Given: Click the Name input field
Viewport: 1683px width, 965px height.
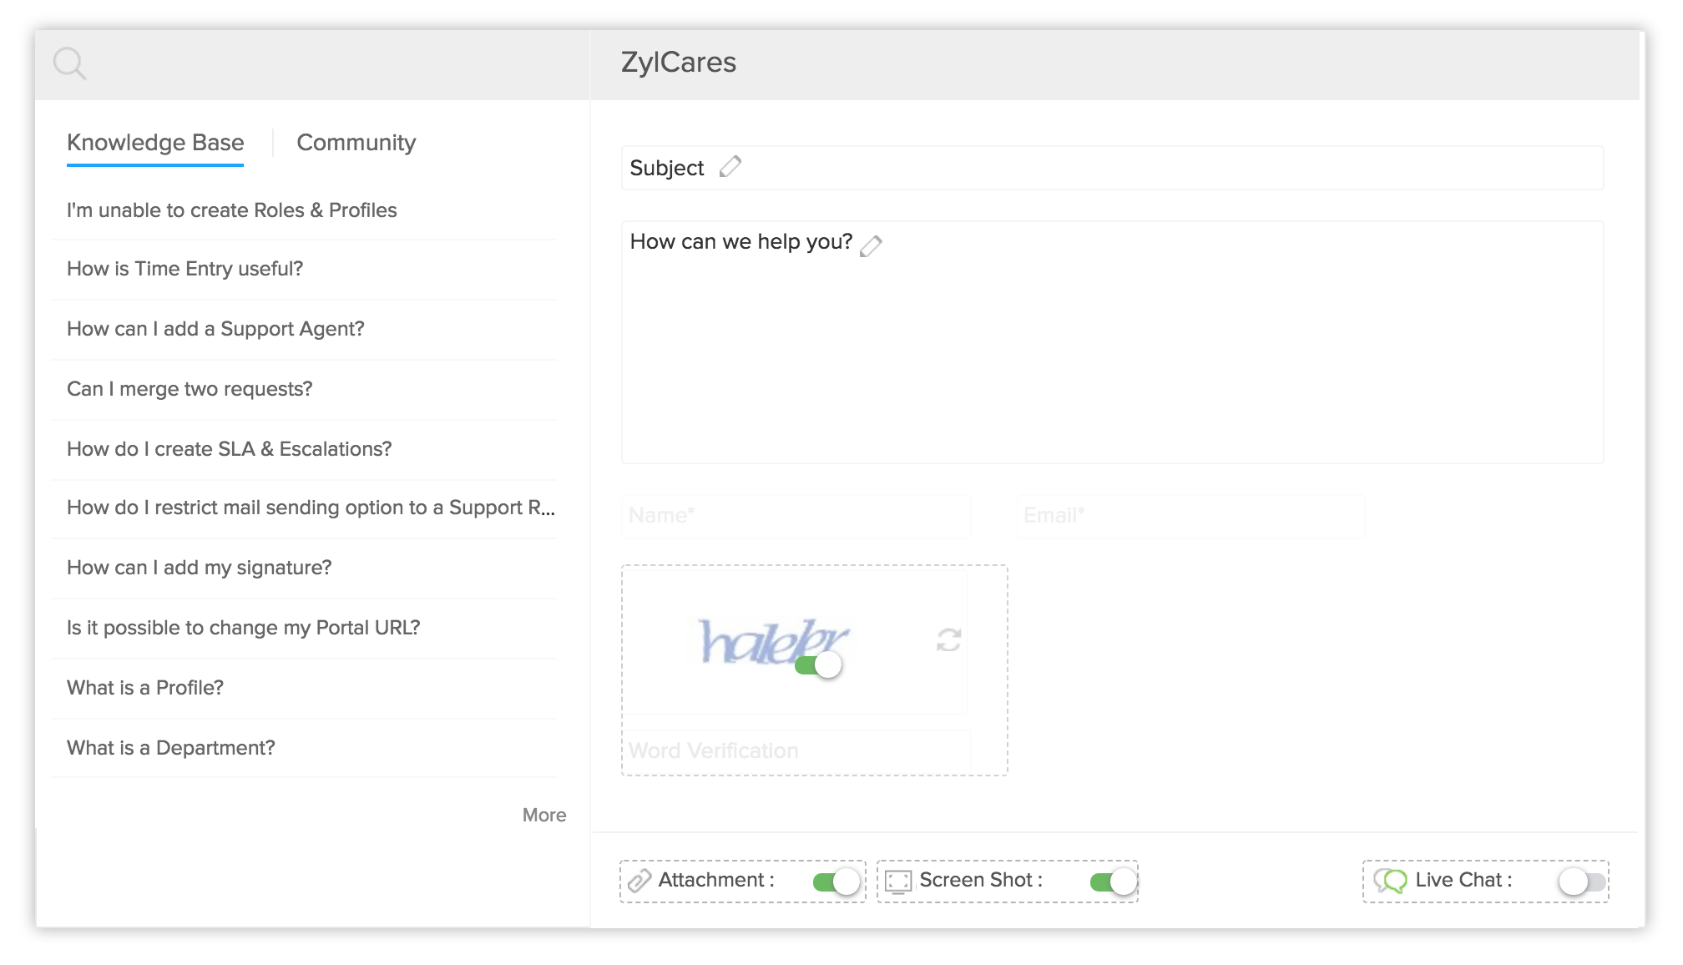Looking at the screenshot, I should pyautogui.click(x=796, y=515).
